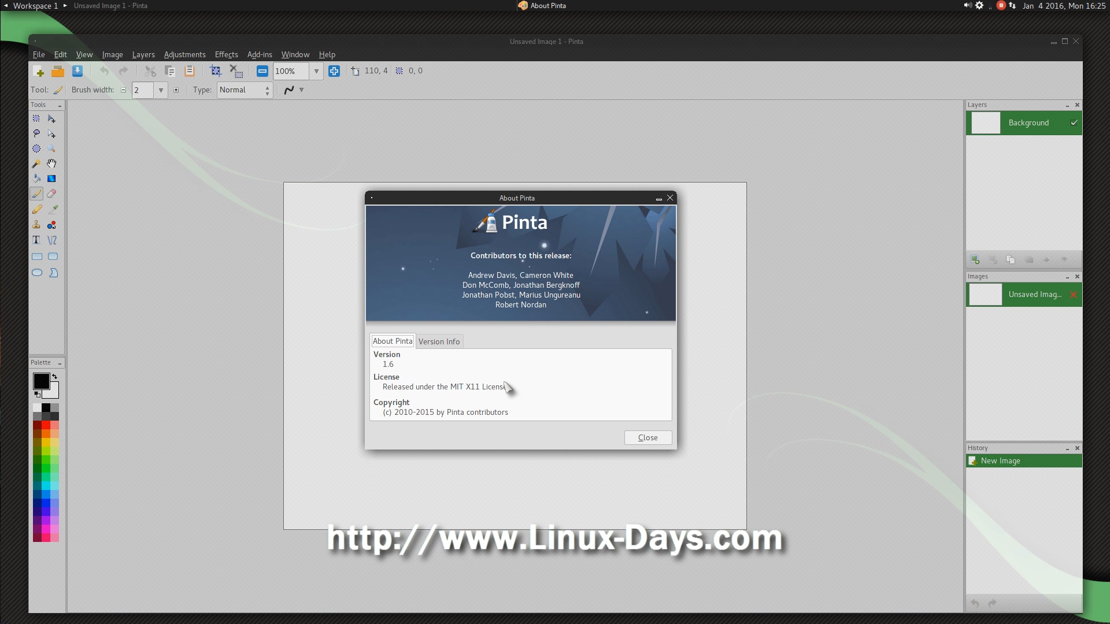1110x624 pixels.
Task: Open the brush width dropdown arrow
Action: pyautogui.click(x=161, y=90)
